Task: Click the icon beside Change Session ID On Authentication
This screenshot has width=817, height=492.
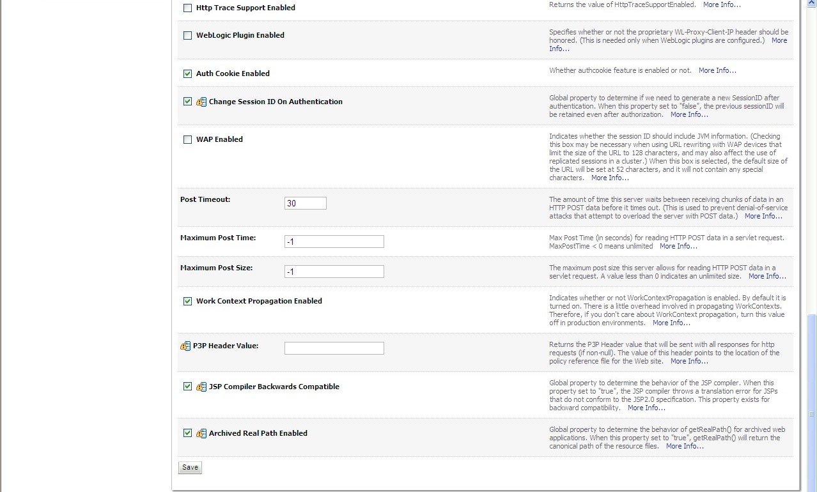Action: click(x=201, y=102)
